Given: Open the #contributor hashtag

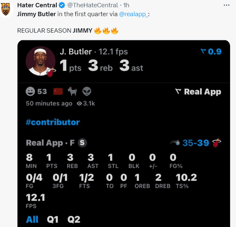Looking at the screenshot, I should 53,122.
